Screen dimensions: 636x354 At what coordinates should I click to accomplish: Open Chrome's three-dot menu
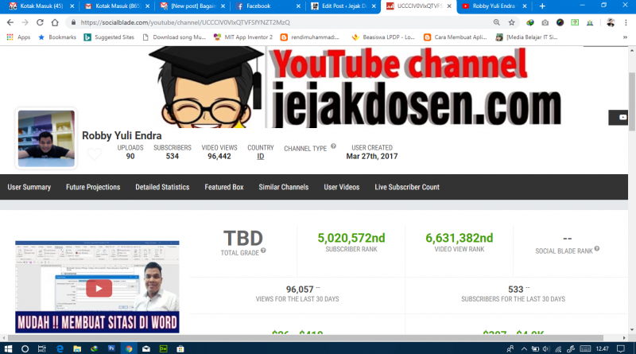626,22
